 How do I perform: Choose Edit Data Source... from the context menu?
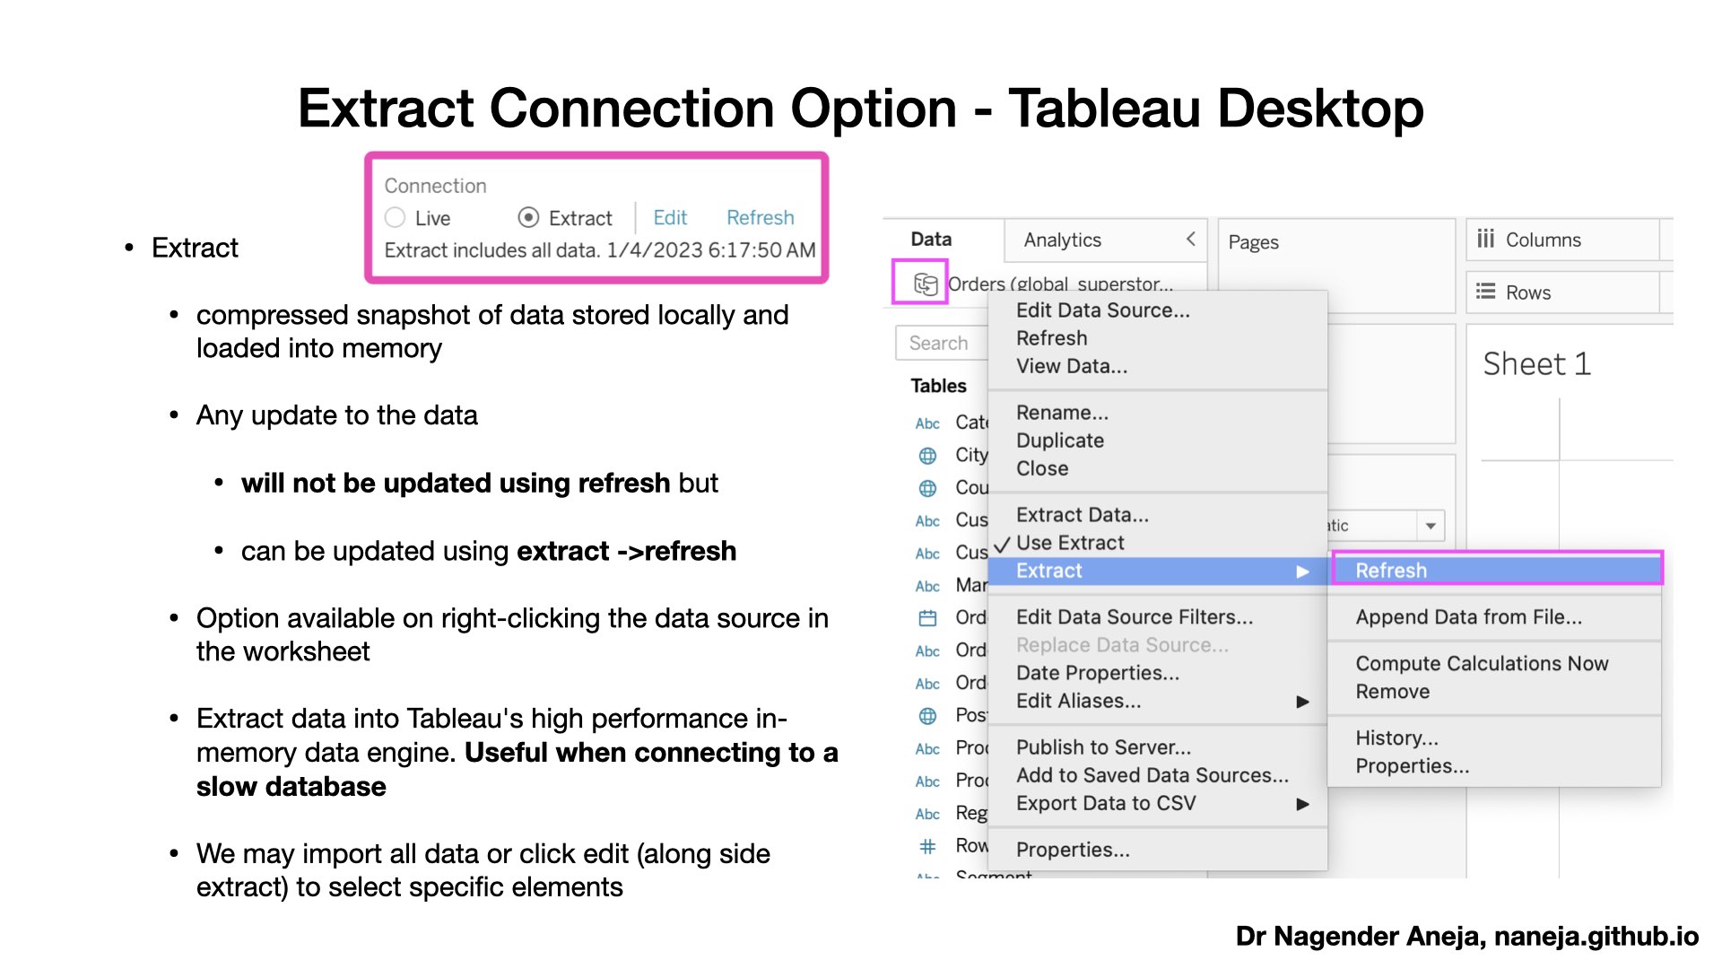click(x=1102, y=310)
